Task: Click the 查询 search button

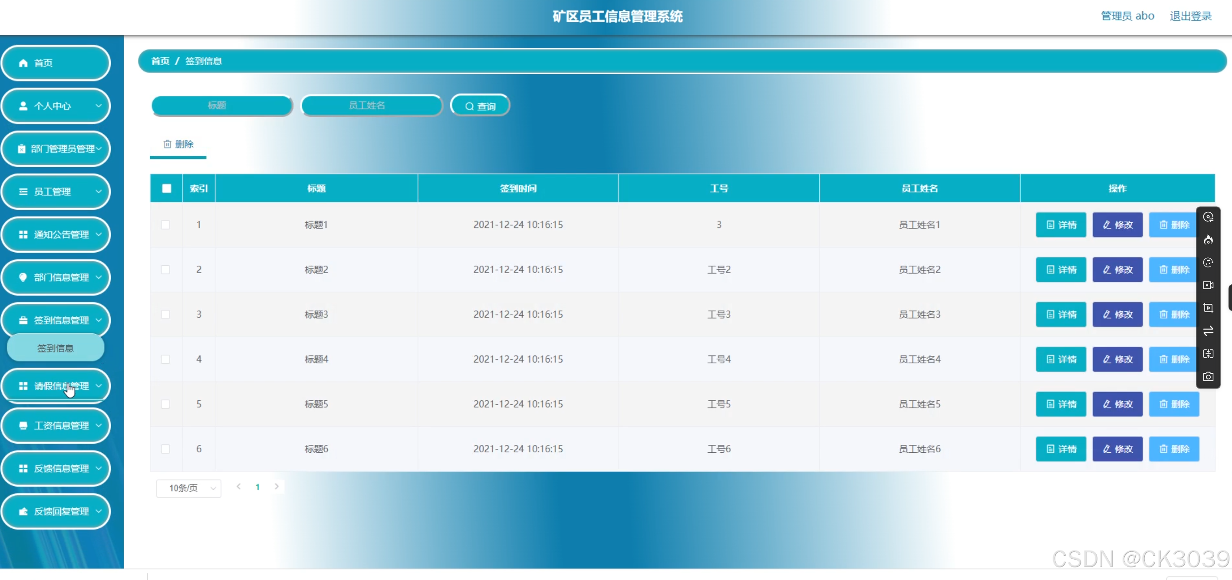Action: tap(480, 106)
